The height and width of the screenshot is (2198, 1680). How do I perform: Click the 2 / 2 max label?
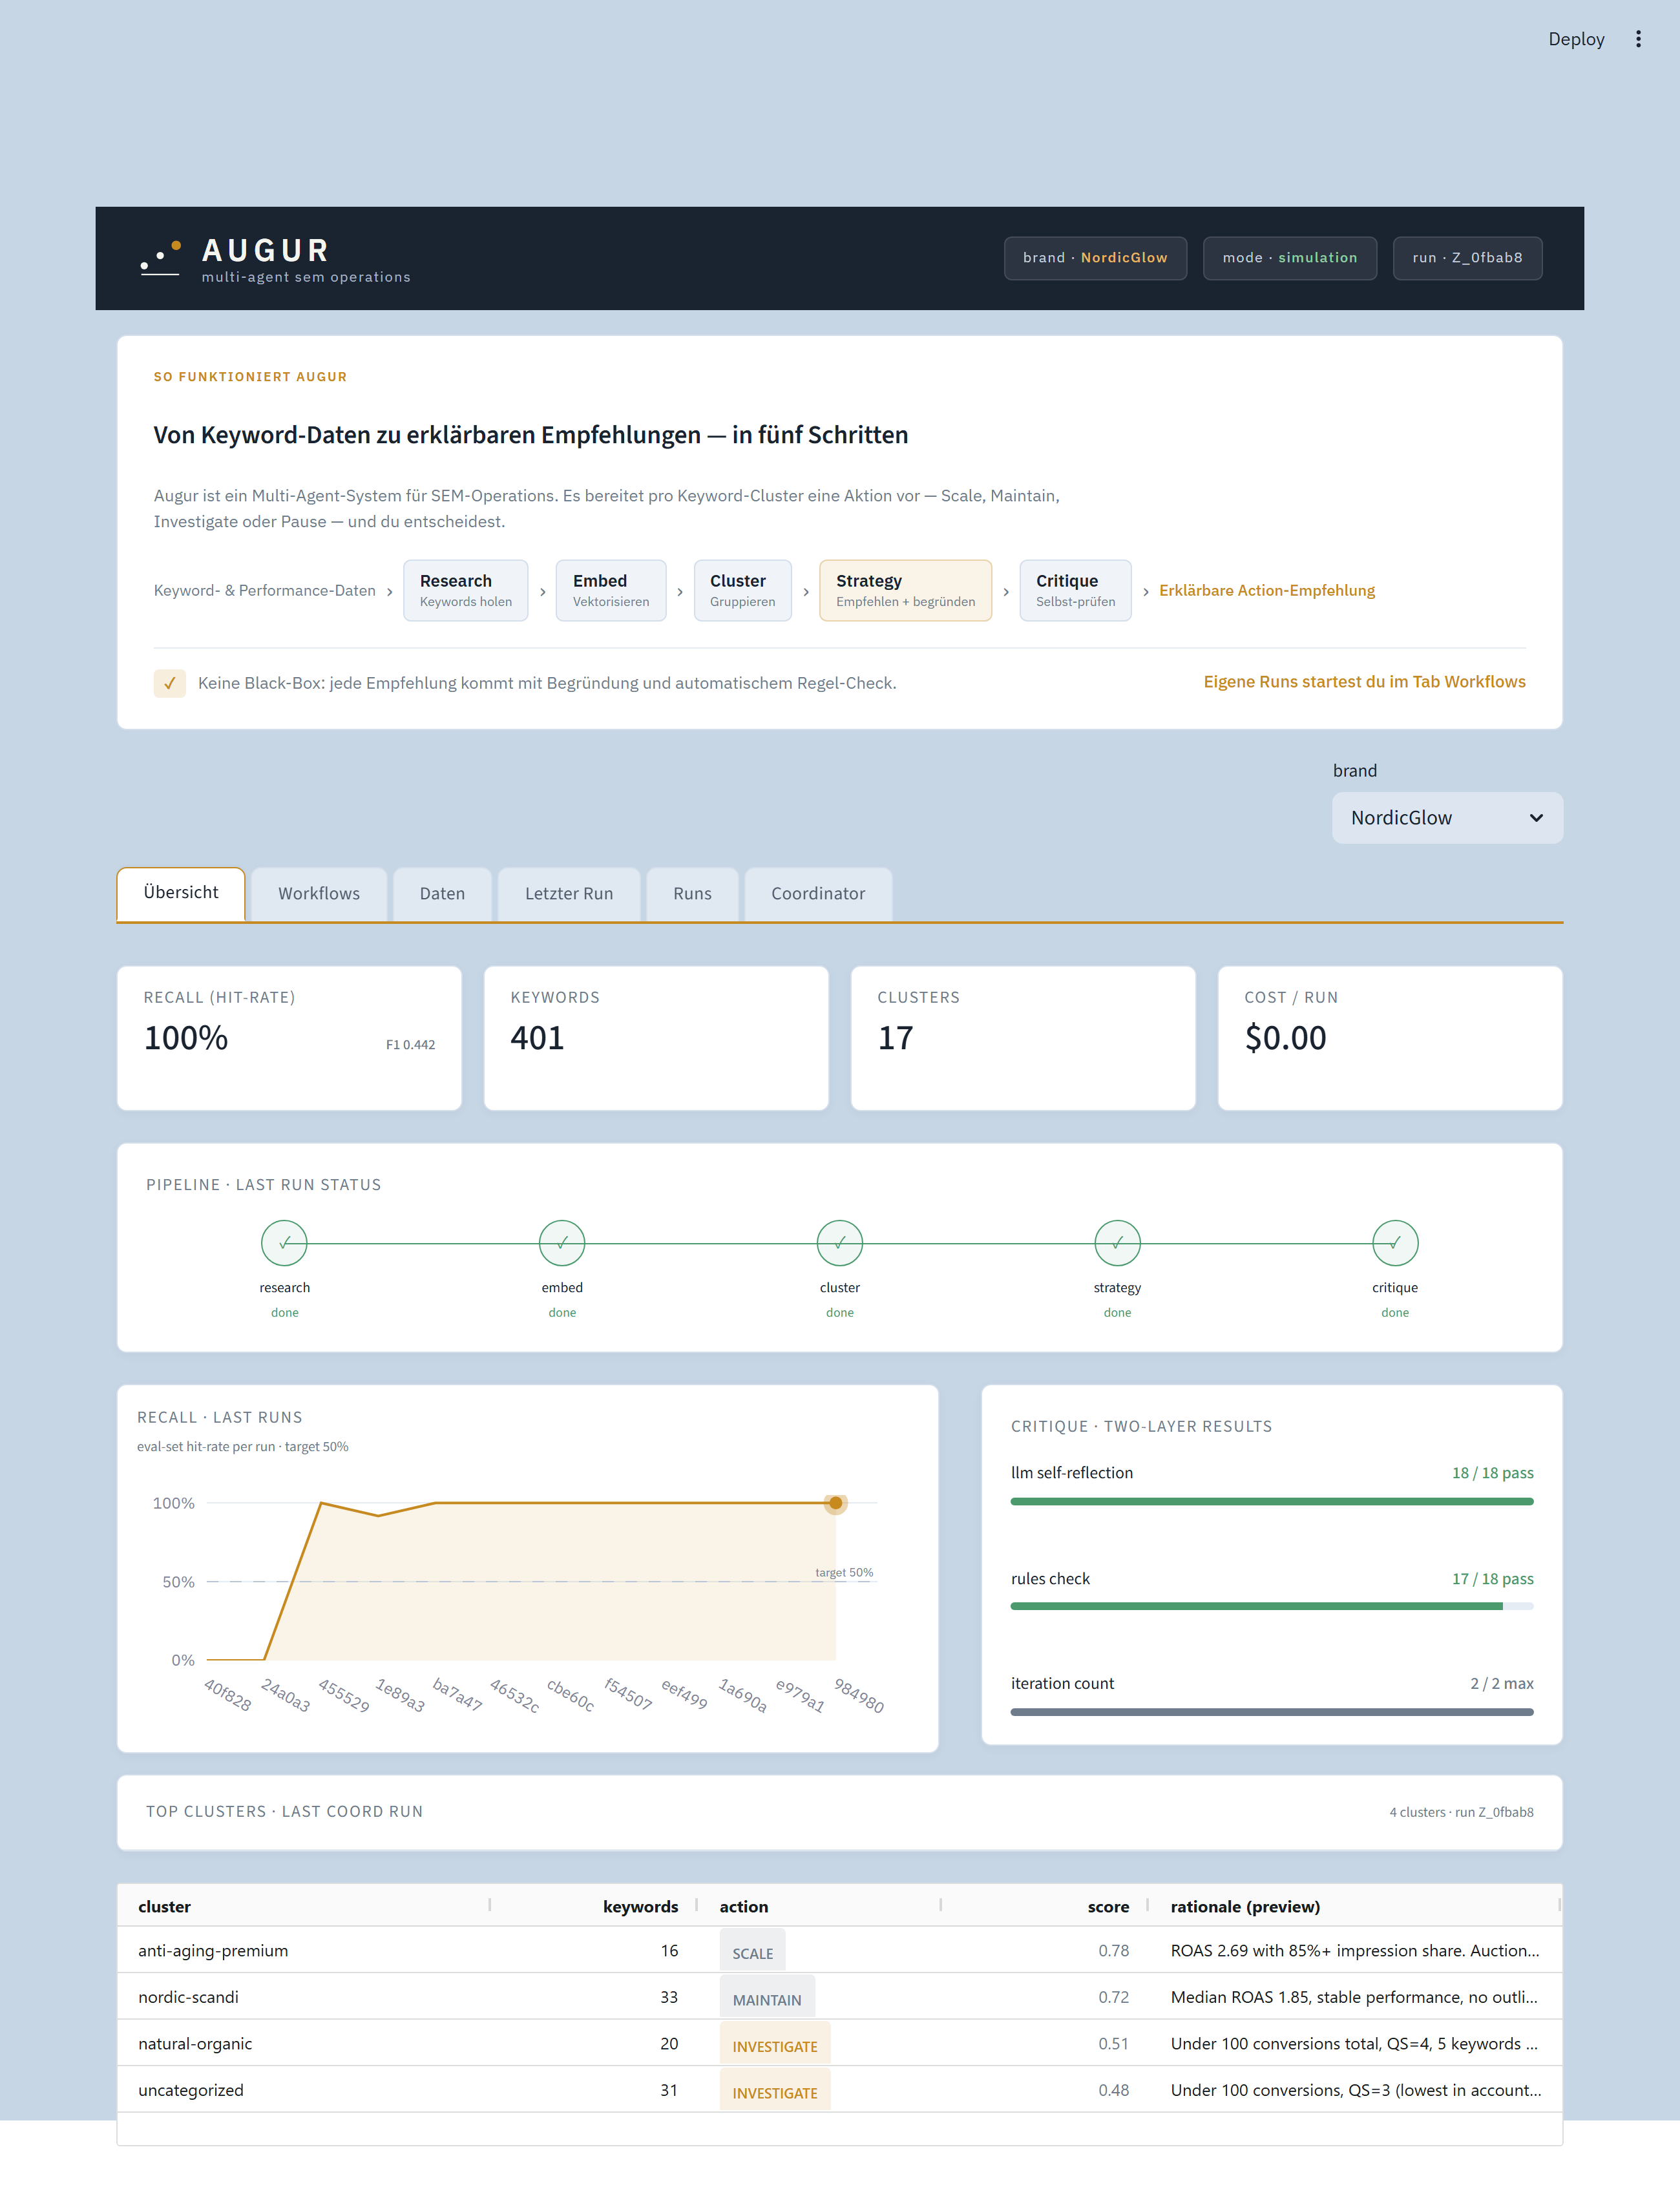[1501, 1683]
